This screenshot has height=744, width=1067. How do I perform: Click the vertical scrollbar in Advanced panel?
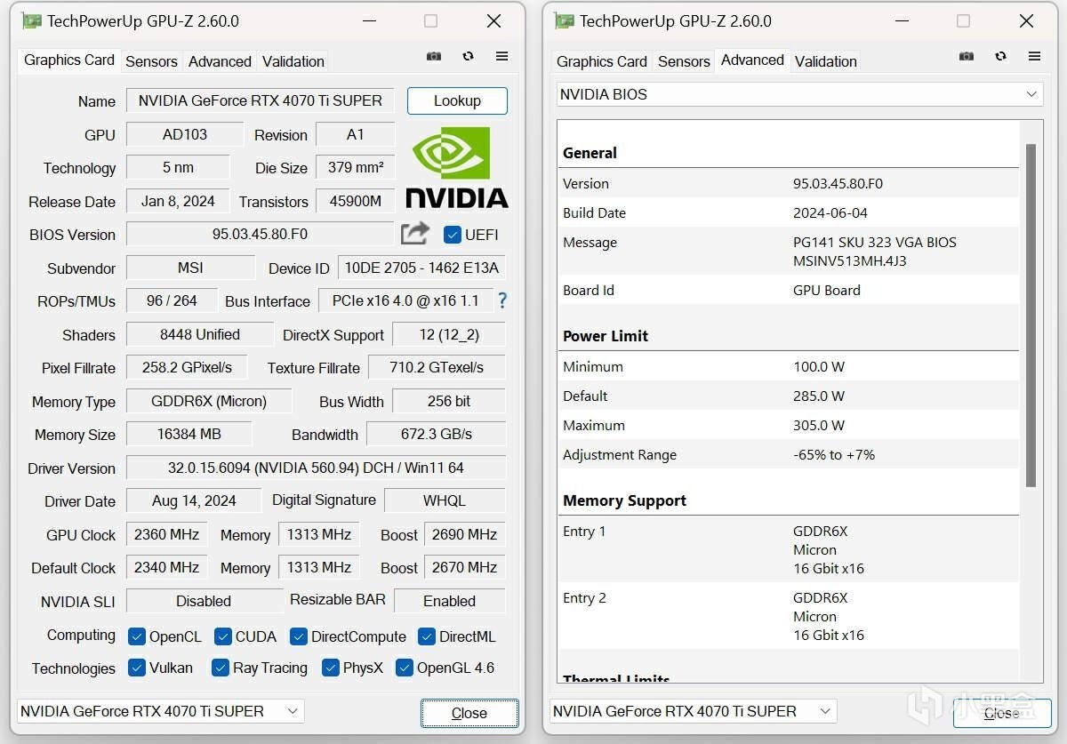click(1031, 316)
